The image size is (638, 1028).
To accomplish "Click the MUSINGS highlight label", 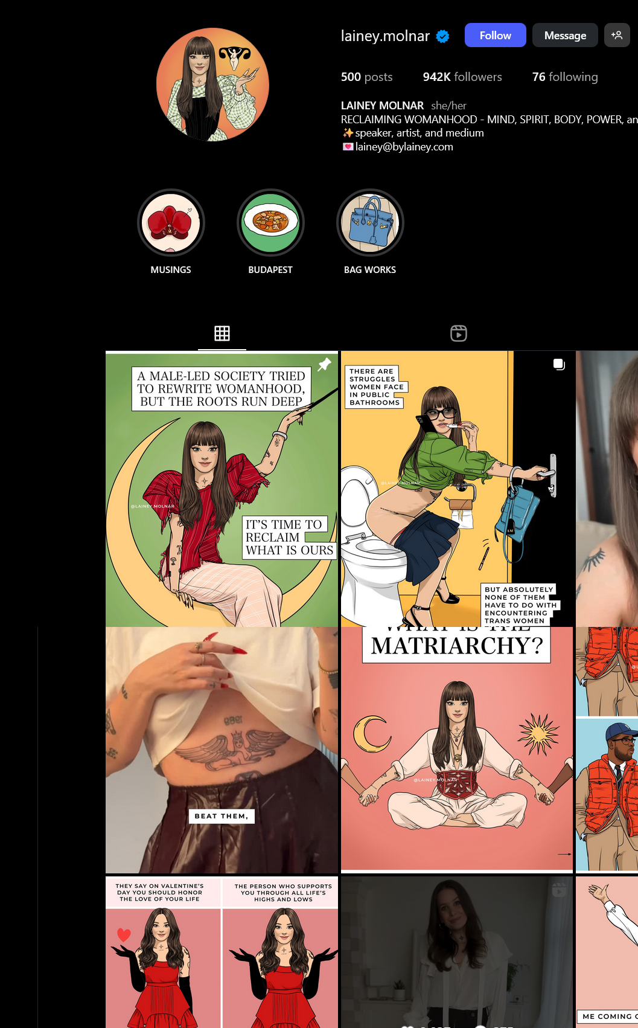I will [171, 270].
